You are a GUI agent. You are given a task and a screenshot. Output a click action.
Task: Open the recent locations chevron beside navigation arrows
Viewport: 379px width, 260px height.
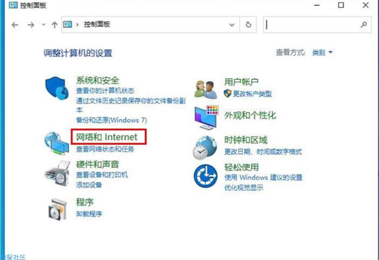click(43, 25)
